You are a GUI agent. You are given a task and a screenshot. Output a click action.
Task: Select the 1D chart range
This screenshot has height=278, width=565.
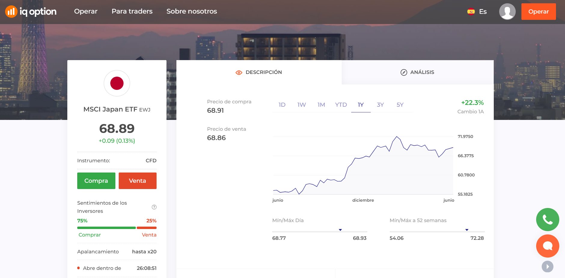tap(282, 105)
